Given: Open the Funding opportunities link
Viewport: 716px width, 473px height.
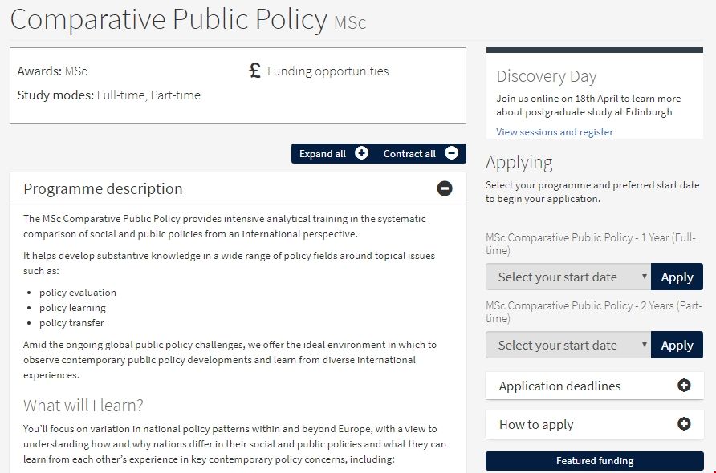Looking at the screenshot, I should [327, 71].
